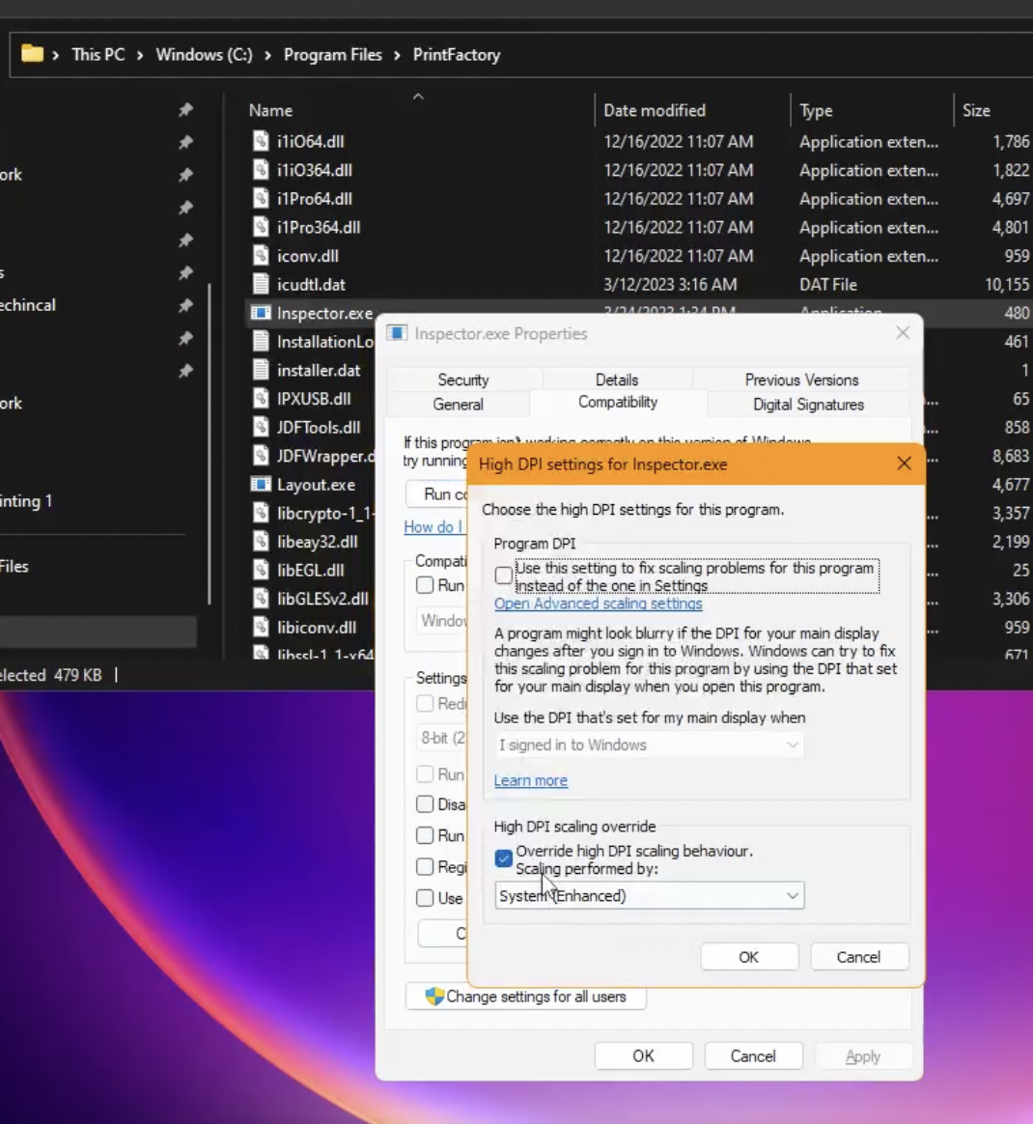Select the libGLESv2.dll file icon
Screen dimensions: 1033x1124
261,599
